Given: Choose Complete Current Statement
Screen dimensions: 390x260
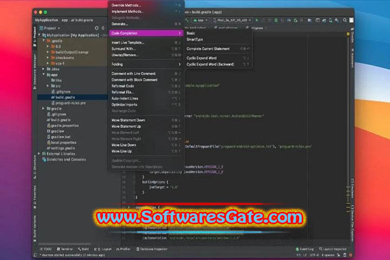Looking at the screenshot, I should pos(218,49).
